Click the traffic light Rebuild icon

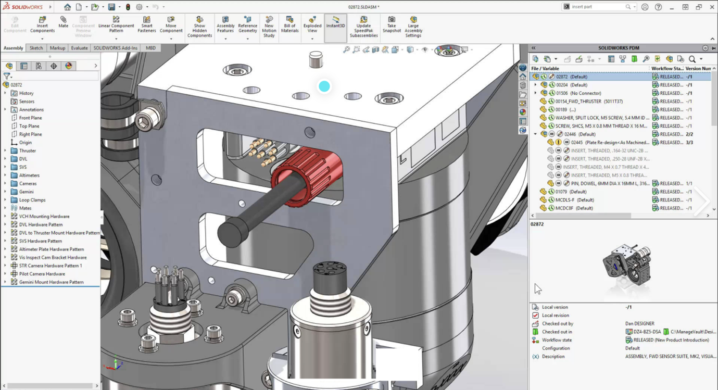128,7
